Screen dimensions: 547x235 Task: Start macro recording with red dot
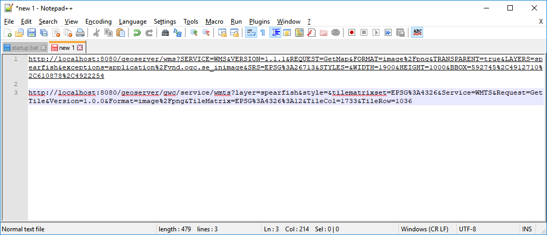point(351,33)
